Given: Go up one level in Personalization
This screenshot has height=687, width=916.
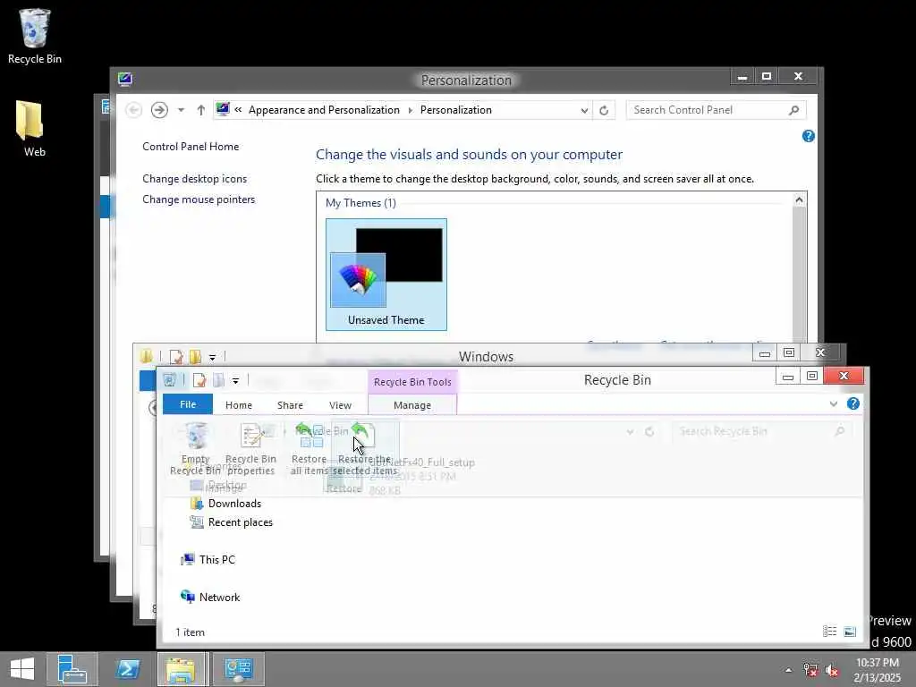Looking at the screenshot, I should (201, 110).
